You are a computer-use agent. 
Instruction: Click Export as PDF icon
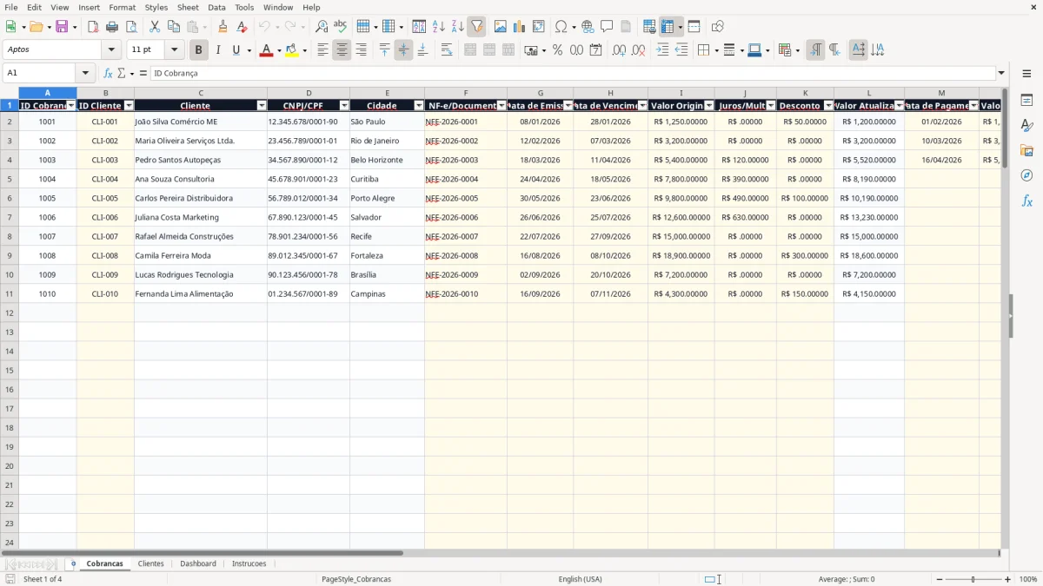pos(93,27)
